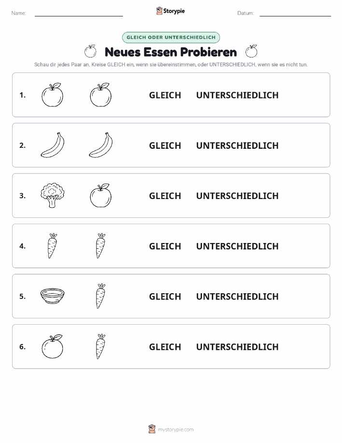This screenshot has height=443, width=342.
Task: Click the Name input line
Action: pyautogui.click(x=79, y=14)
